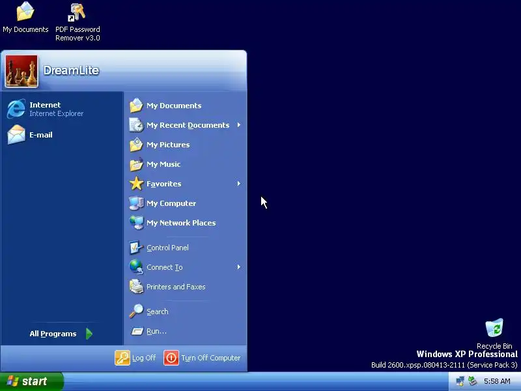The image size is (521, 391).
Task: Click the Log Off key icon
Action: pos(122,358)
